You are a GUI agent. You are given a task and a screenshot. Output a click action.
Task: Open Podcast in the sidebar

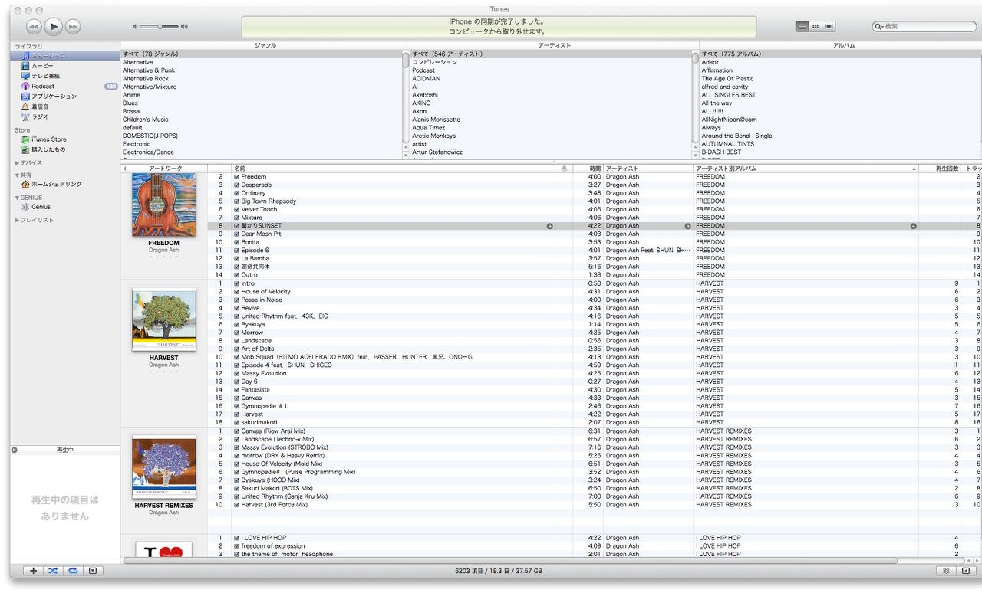click(x=65, y=87)
